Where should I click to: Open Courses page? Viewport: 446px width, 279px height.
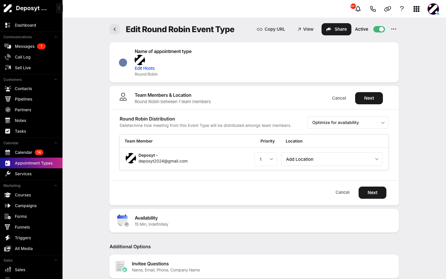[x=31, y=195]
